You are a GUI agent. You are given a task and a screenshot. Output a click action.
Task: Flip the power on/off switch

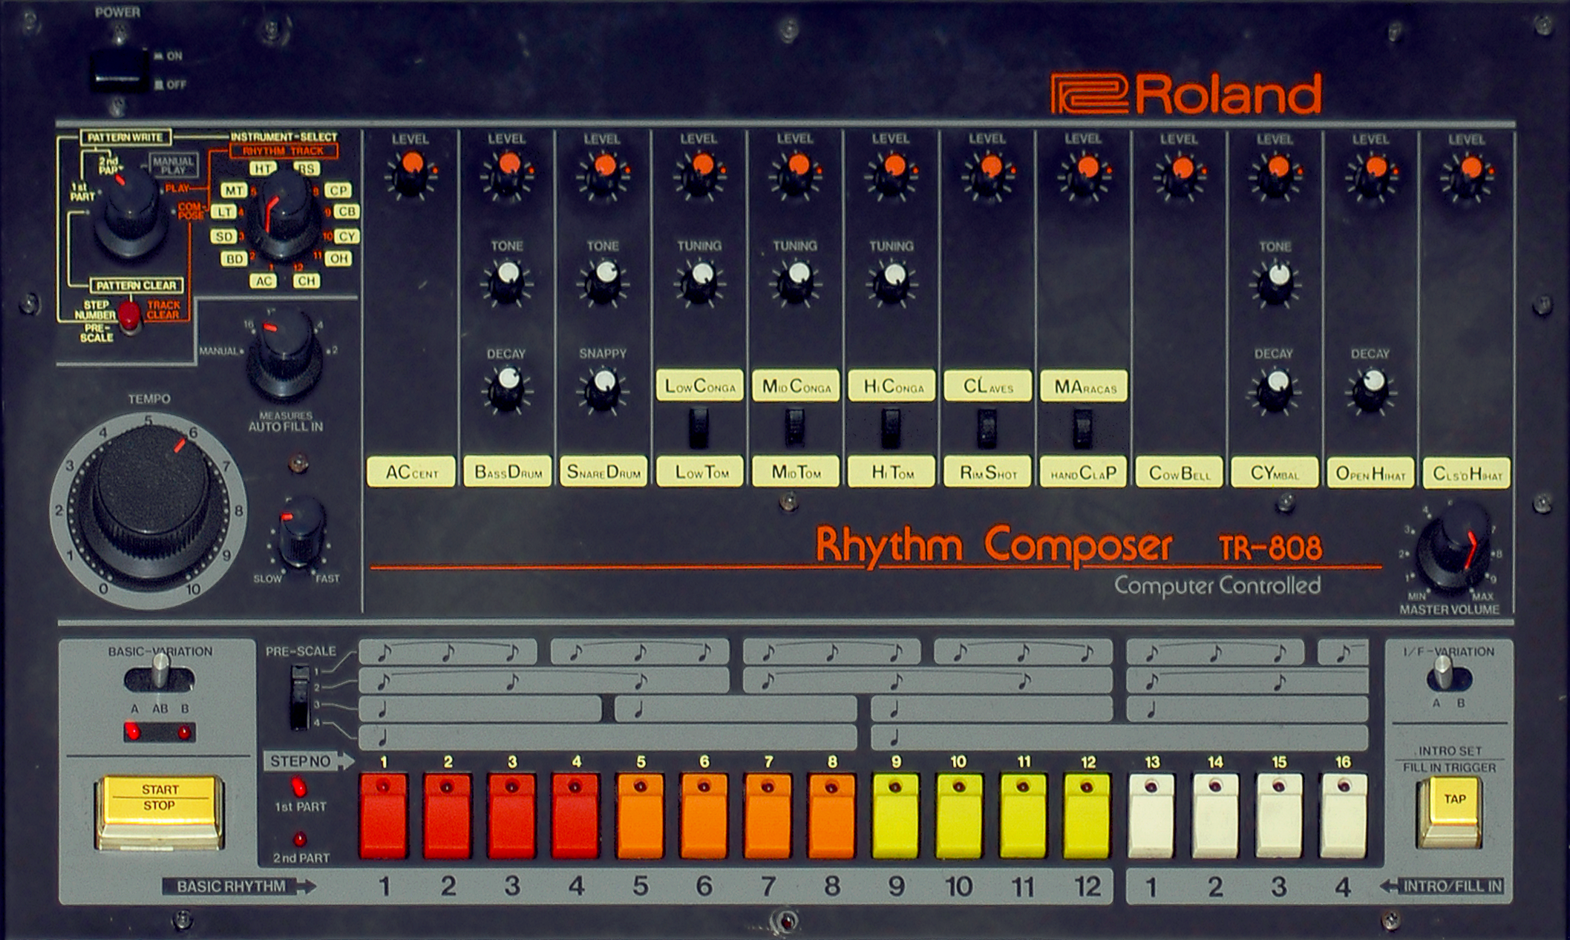(x=119, y=70)
